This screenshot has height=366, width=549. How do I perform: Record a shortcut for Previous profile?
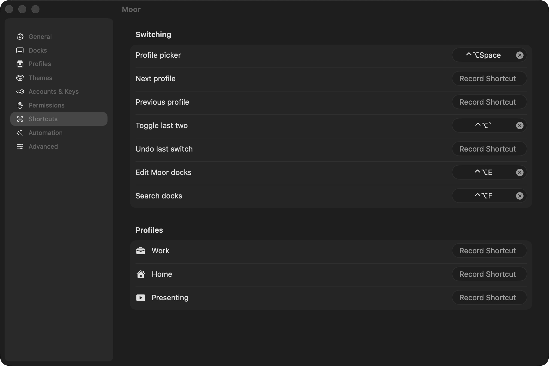point(489,102)
